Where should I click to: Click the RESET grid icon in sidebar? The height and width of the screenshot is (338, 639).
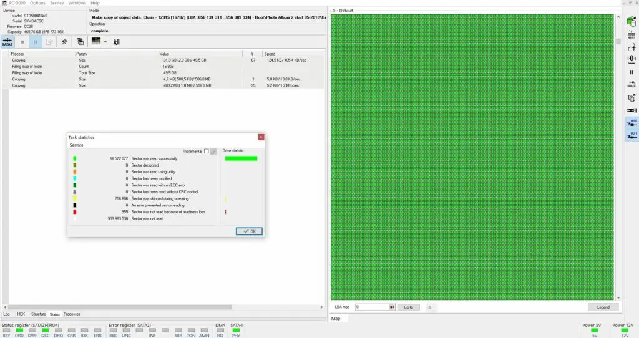click(632, 34)
